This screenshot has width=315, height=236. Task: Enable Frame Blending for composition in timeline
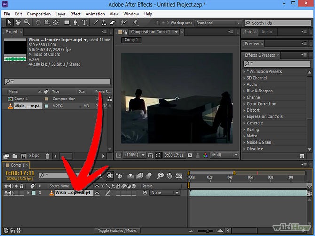[x=140, y=176]
